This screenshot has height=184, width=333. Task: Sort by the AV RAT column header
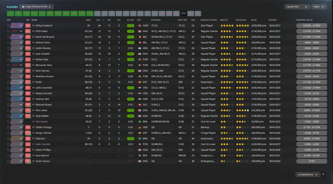coord(130,20)
